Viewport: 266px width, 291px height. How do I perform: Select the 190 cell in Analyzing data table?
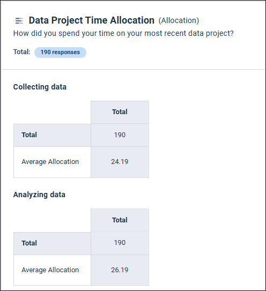(120, 243)
